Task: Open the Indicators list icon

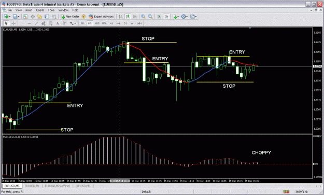Action: (175, 17)
